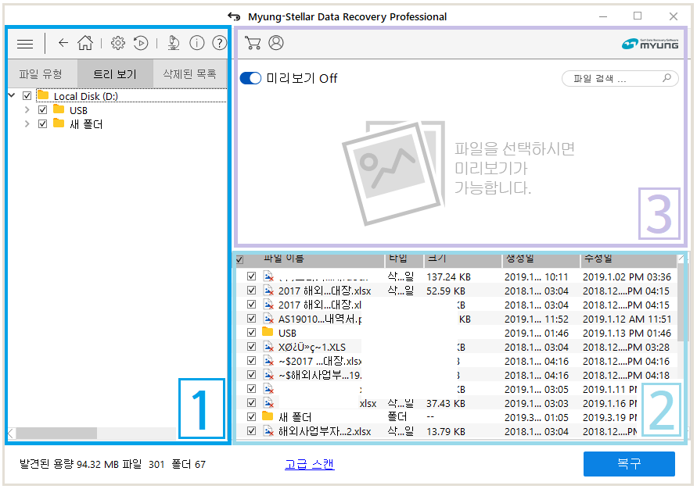This screenshot has width=697, height=489.
Task: Click the horizontal scrollbar in the tree panel
Action: point(56,433)
